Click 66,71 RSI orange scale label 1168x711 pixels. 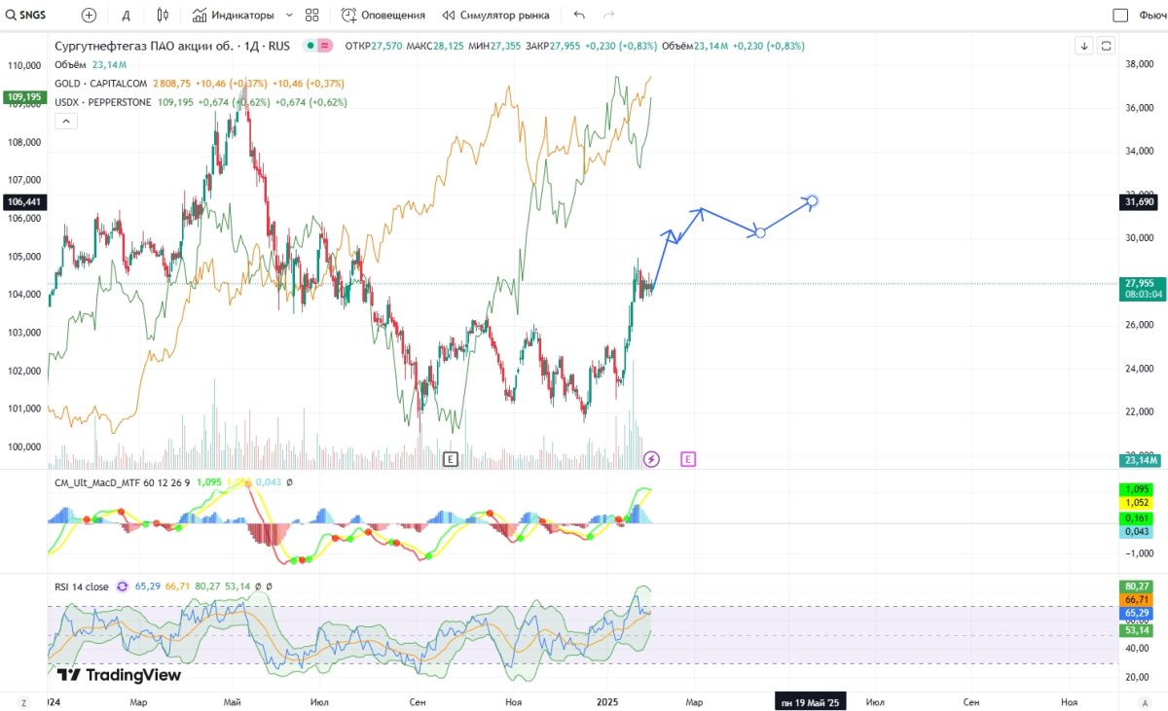click(1137, 601)
